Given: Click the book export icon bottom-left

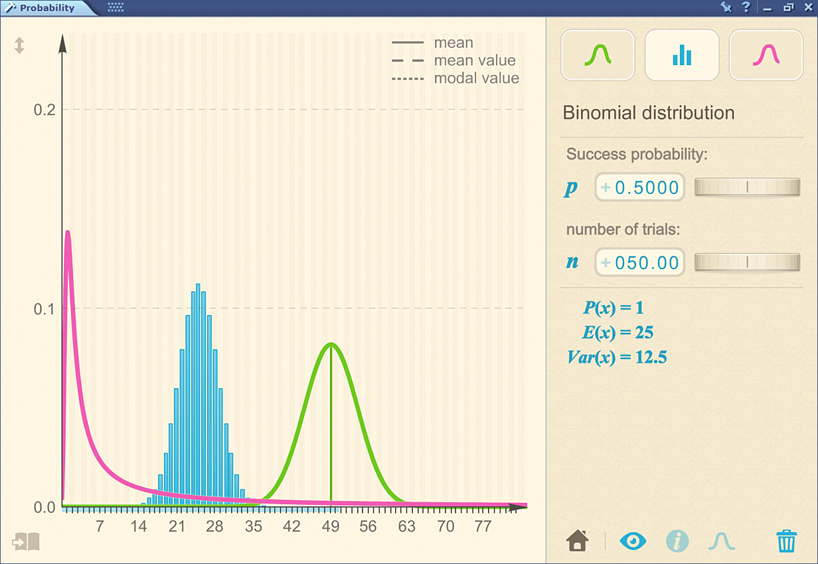Looking at the screenshot, I should tap(26, 541).
